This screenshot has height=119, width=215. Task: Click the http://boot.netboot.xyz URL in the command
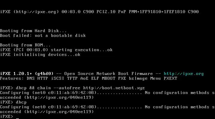click(114, 88)
